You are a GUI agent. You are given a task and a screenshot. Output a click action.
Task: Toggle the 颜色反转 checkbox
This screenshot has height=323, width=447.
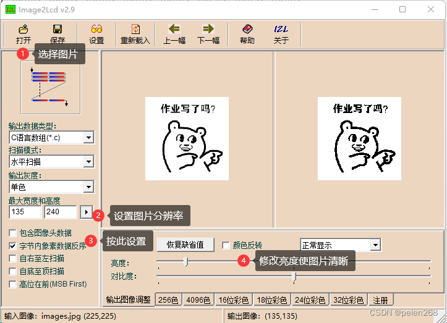(x=226, y=245)
